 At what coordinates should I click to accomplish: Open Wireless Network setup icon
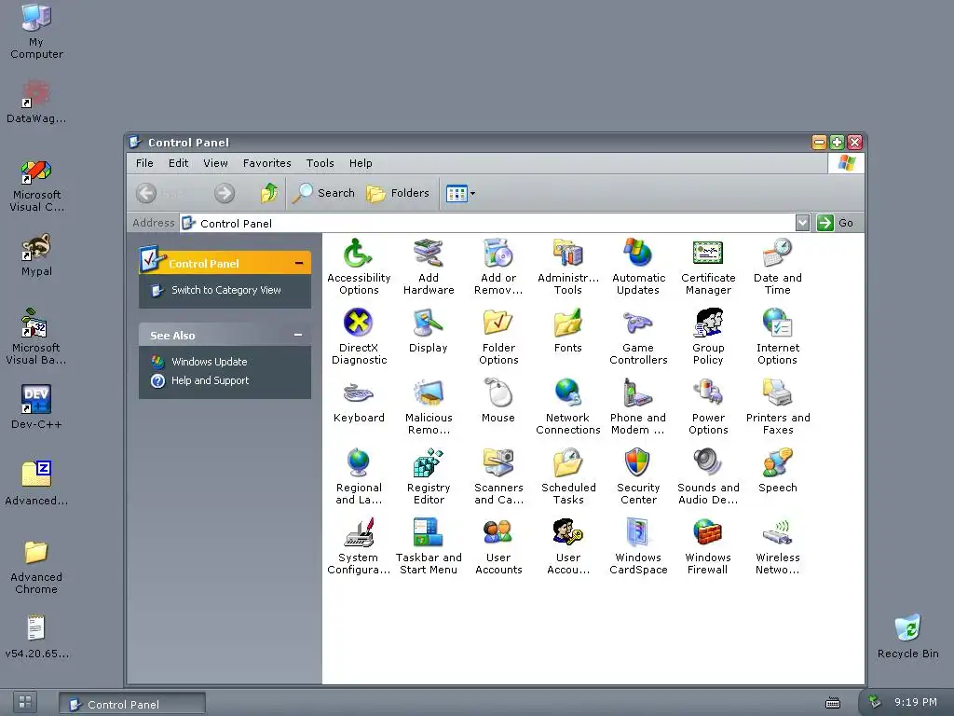[x=778, y=546]
